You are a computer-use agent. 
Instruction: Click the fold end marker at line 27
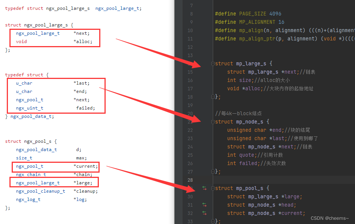(213, 171)
